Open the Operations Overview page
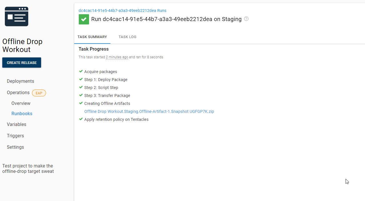The image size is (365, 201). 21,103
